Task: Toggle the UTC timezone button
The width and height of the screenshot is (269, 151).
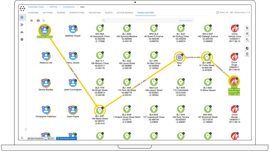Action: (x=51, y=138)
